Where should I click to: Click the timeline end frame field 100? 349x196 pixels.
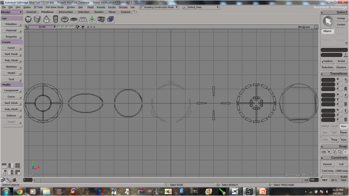[x=314, y=180]
